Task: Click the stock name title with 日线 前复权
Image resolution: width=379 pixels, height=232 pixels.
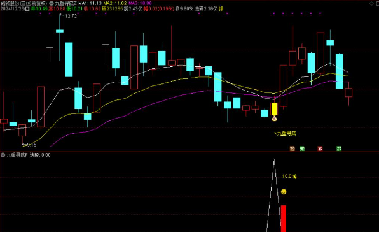Action: [24, 3]
